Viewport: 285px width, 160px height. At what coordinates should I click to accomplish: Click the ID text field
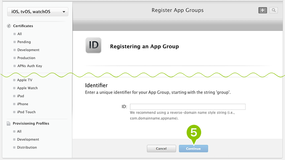point(188,107)
